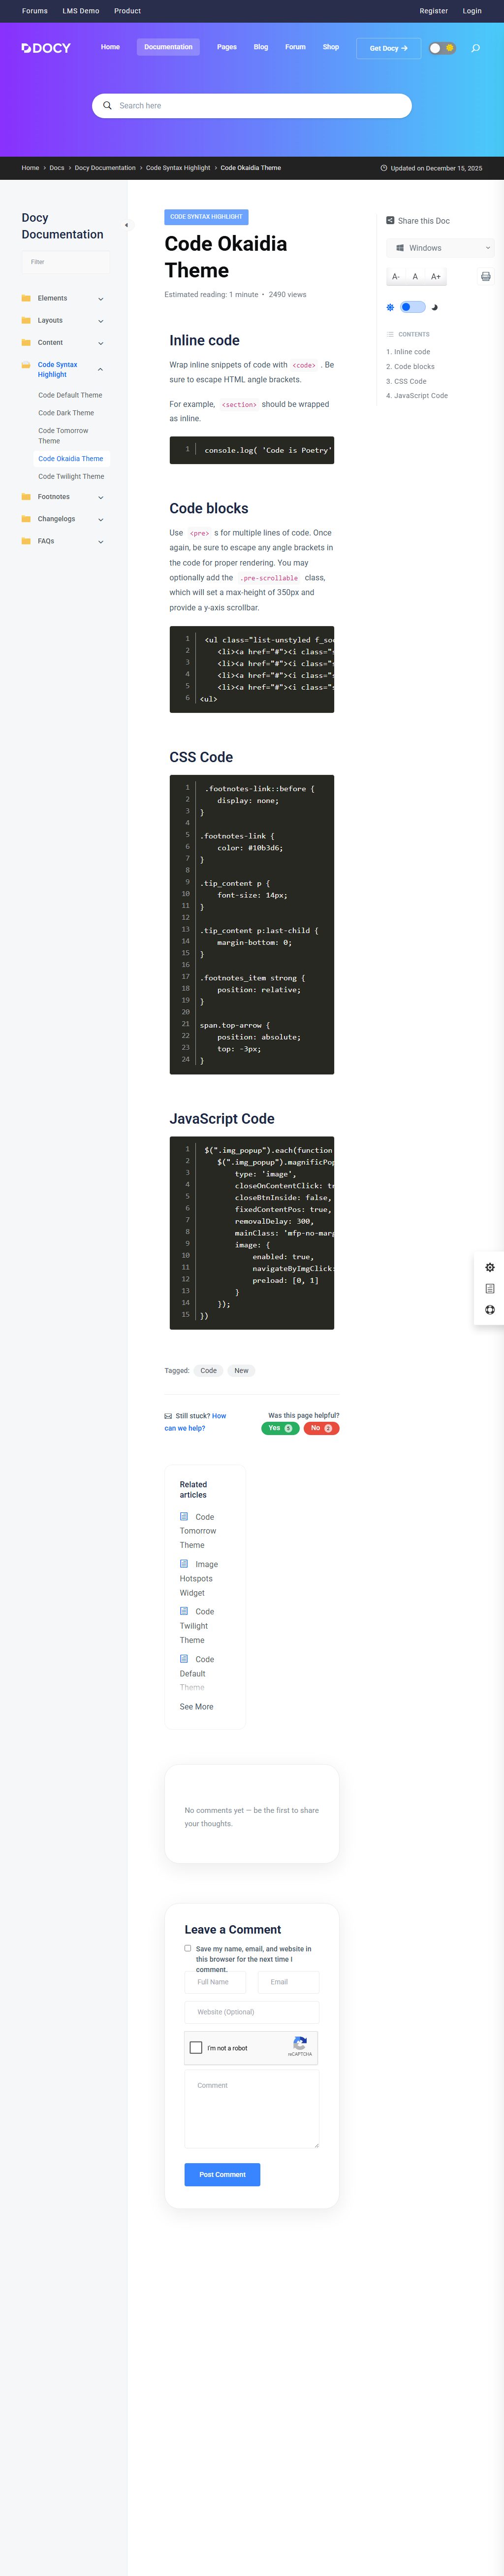Click the Elements folder icon
Image resolution: width=504 pixels, height=2576 pixels.
(26, 298)
